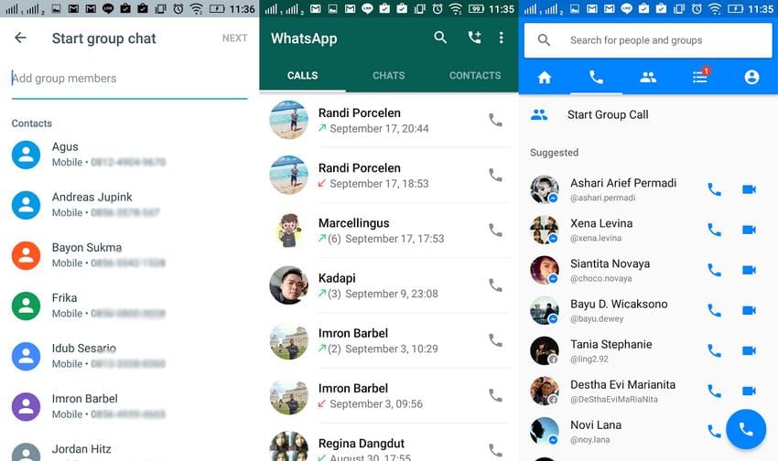Start video call with Xena Levina
This screenshot has height=461, width=778.
point(749,230)
